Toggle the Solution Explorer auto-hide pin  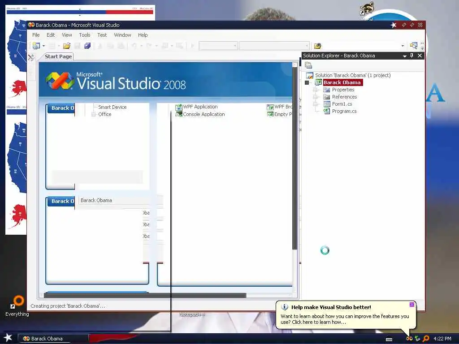tap(411, 56)
